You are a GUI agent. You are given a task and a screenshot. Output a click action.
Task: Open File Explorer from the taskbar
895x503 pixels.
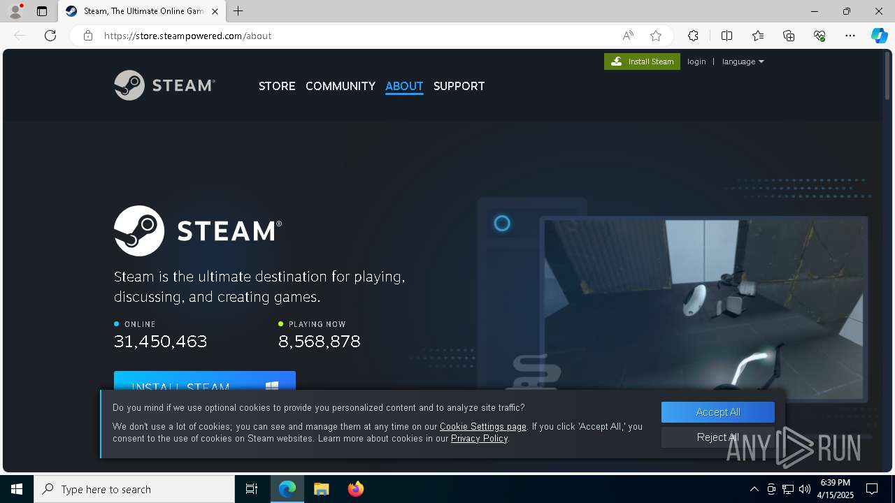pos(322,489)
